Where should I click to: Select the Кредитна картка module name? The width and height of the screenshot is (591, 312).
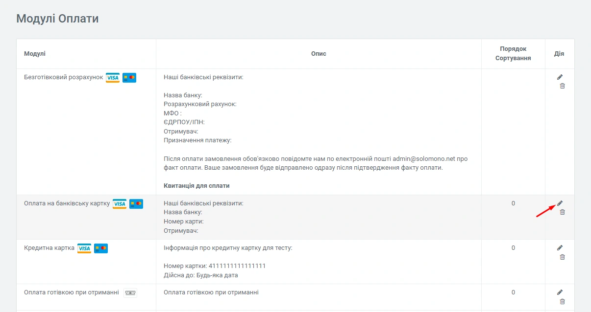[49, 248]
